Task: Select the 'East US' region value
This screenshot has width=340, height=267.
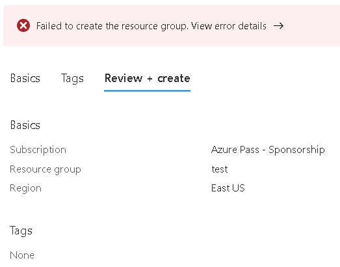Action: click(228, 188)
